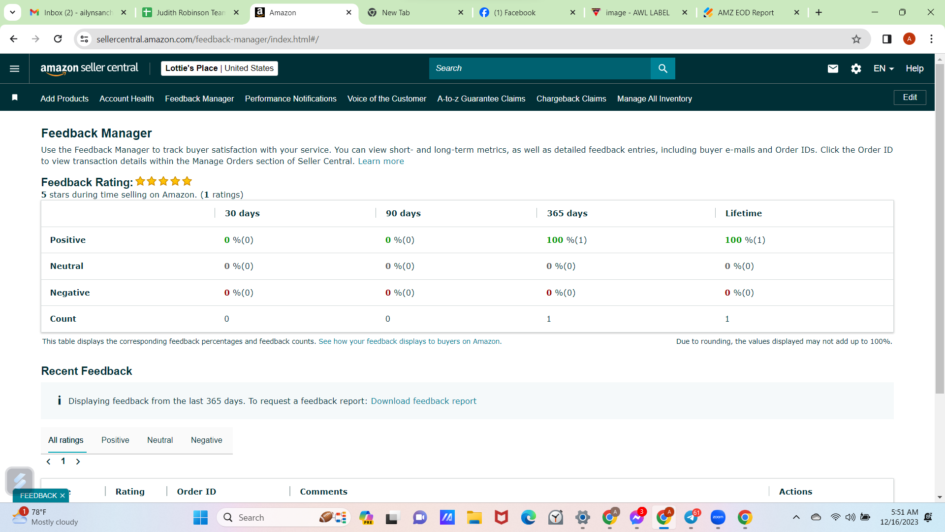Click the Rating column header
945x532 pixels.
point(130,492)
